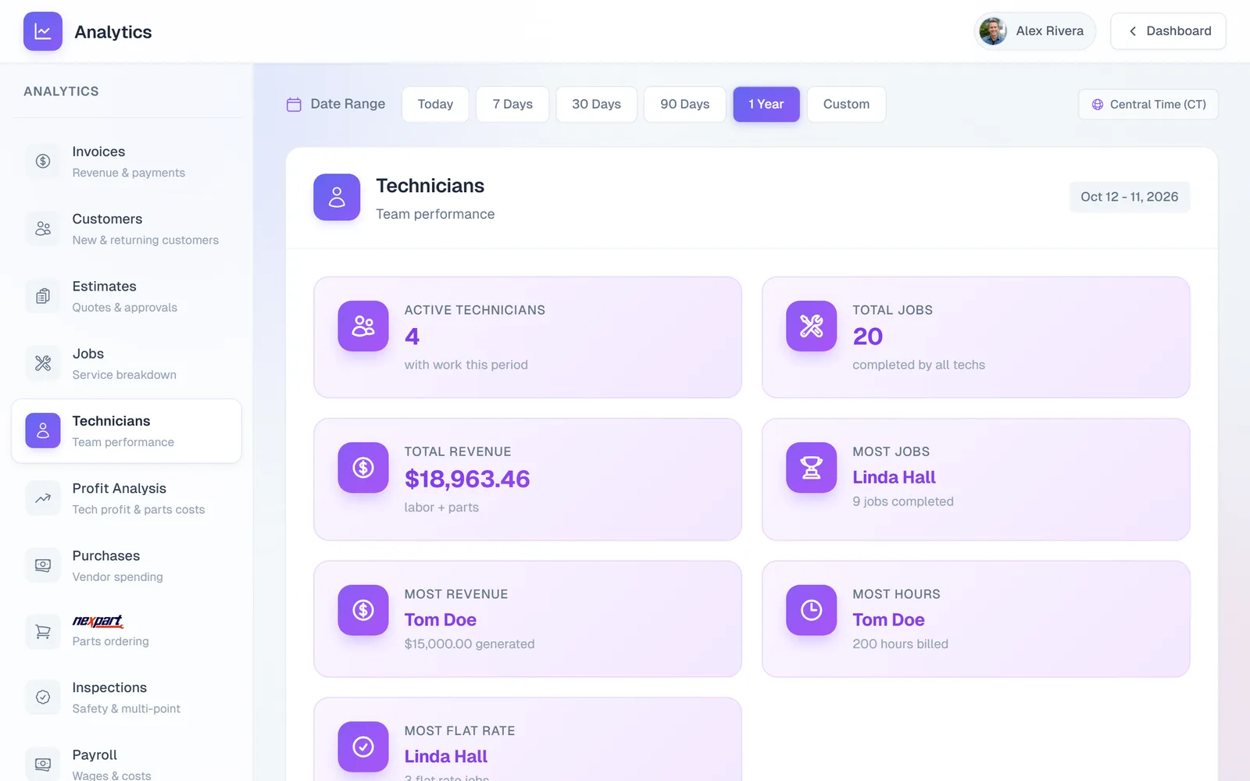This screenshot has width=1250, height=781.
Task: Click Alex Rivera avatar photo
Action: [x=993, y=31]
